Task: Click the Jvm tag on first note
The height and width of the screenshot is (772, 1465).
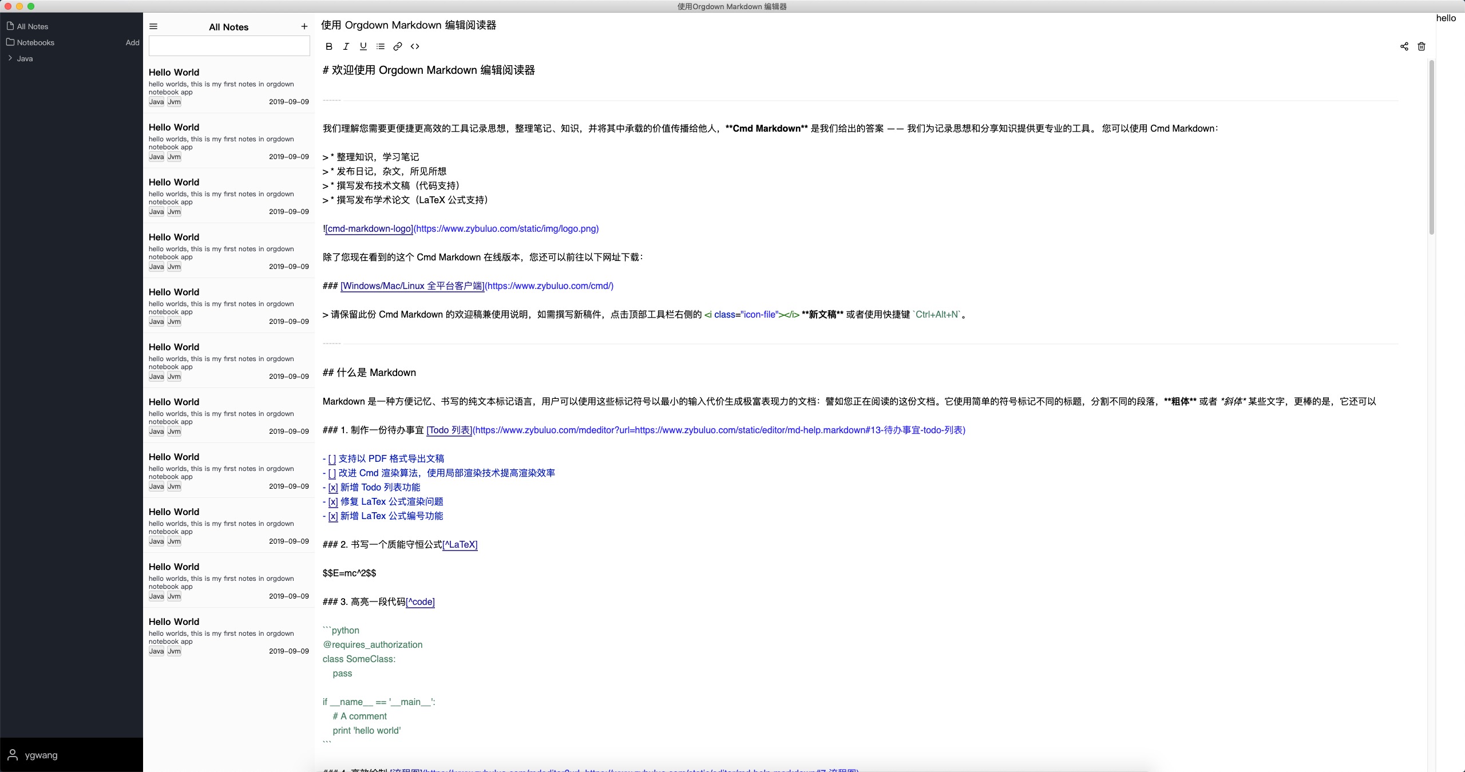Action: [x=175, y=102]
